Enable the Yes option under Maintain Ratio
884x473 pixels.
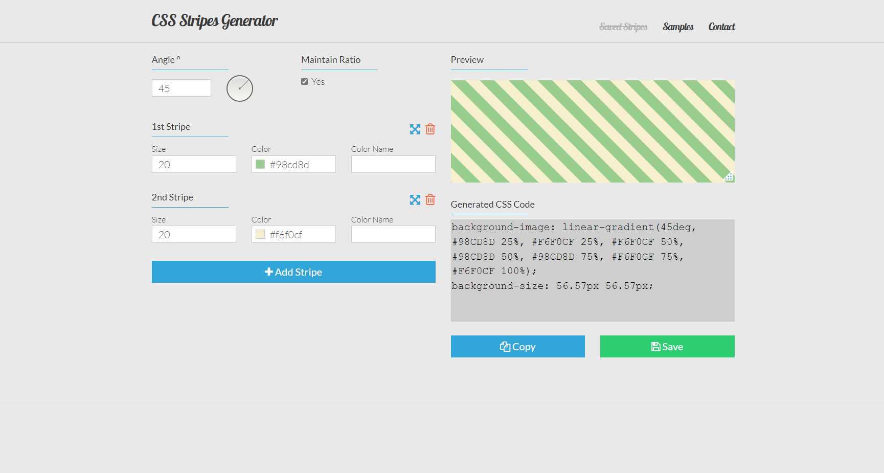pyautogui.click(x=304, y=81)
